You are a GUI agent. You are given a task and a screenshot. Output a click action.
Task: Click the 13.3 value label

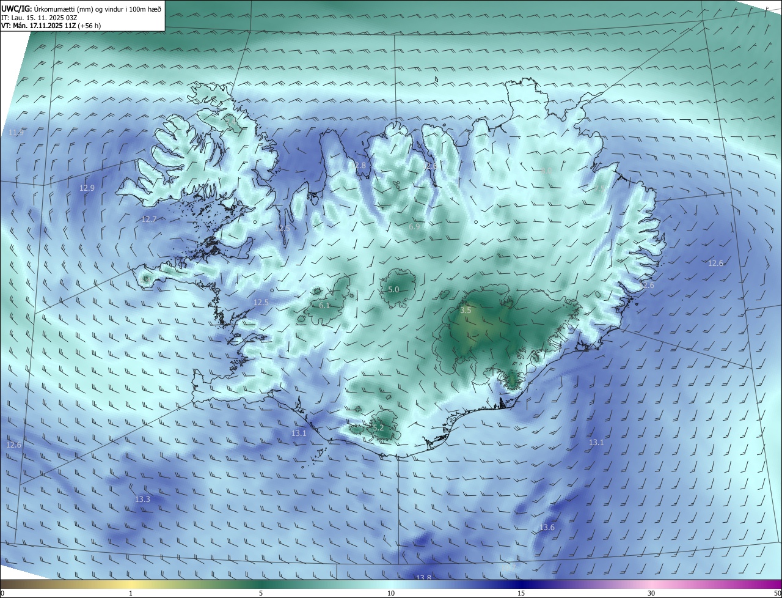142,500
